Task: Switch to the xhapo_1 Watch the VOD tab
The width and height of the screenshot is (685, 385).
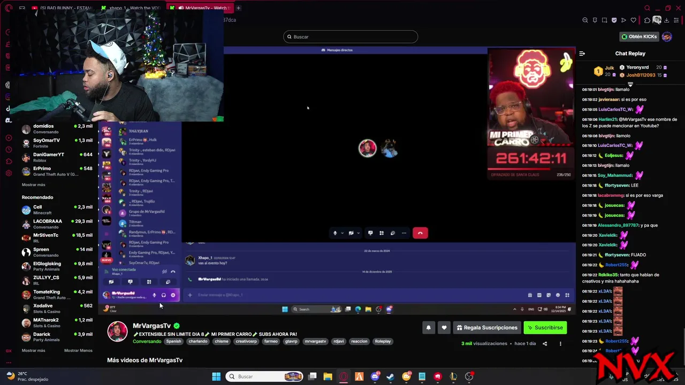Action: [x=132, y=8]
